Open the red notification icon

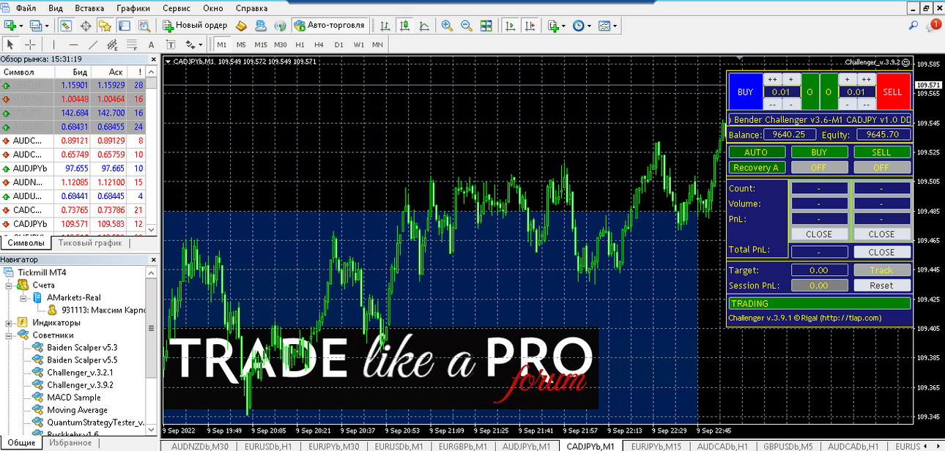(935, 25)
